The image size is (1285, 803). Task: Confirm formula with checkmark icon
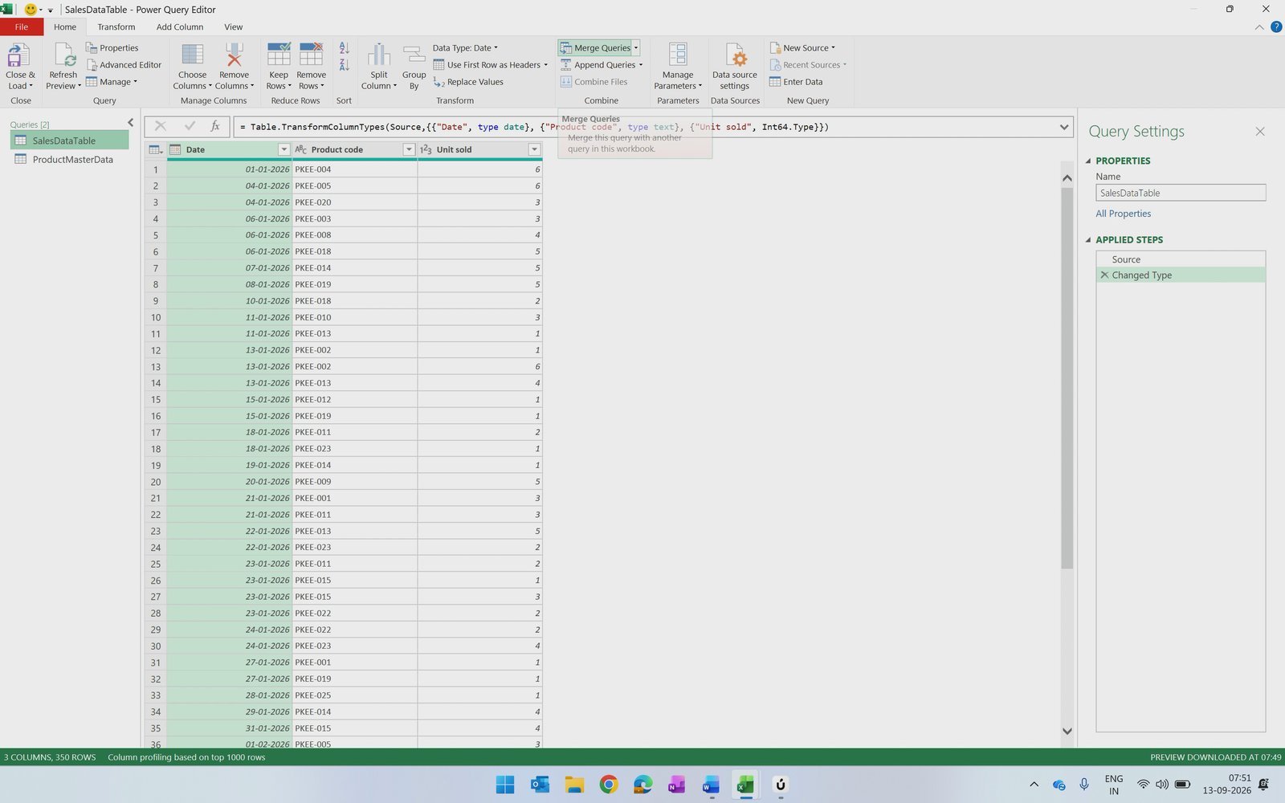click(x=190, y=126)
